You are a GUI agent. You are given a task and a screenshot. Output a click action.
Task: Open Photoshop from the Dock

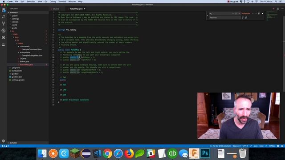[x=205, y=153]
